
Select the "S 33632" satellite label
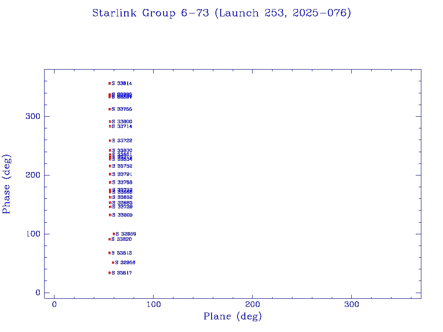[122, 197]
